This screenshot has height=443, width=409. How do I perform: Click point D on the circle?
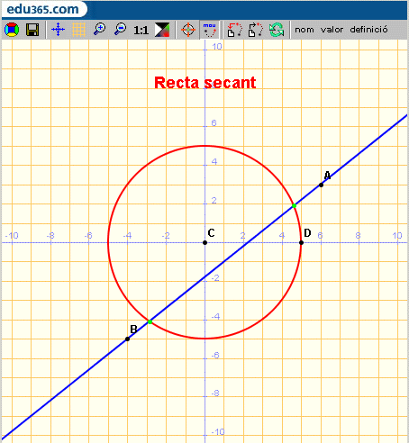[301, 242]
